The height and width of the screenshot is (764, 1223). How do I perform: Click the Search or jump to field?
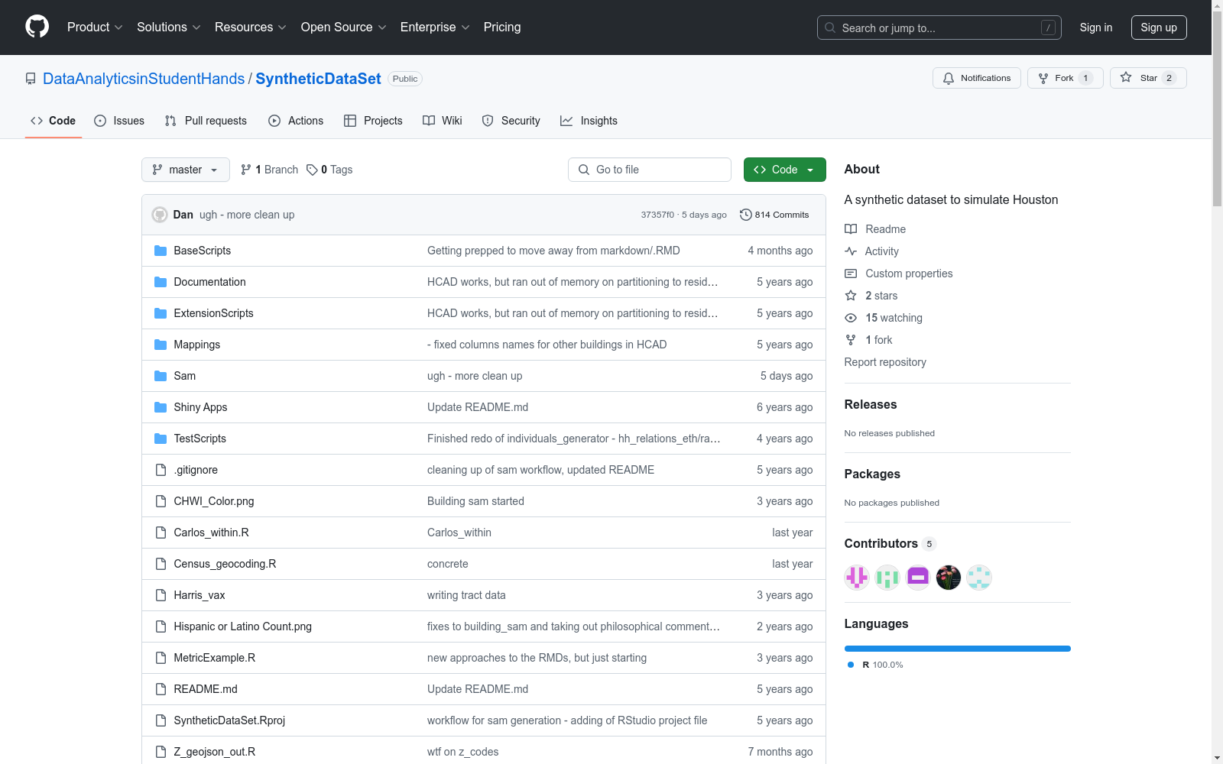coord(939,28)
